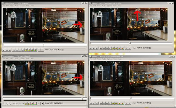Click the video preview in top-left Nandub window
This screenshot has height=108, width=176.
pyautogui.click(x=44, y=25)
